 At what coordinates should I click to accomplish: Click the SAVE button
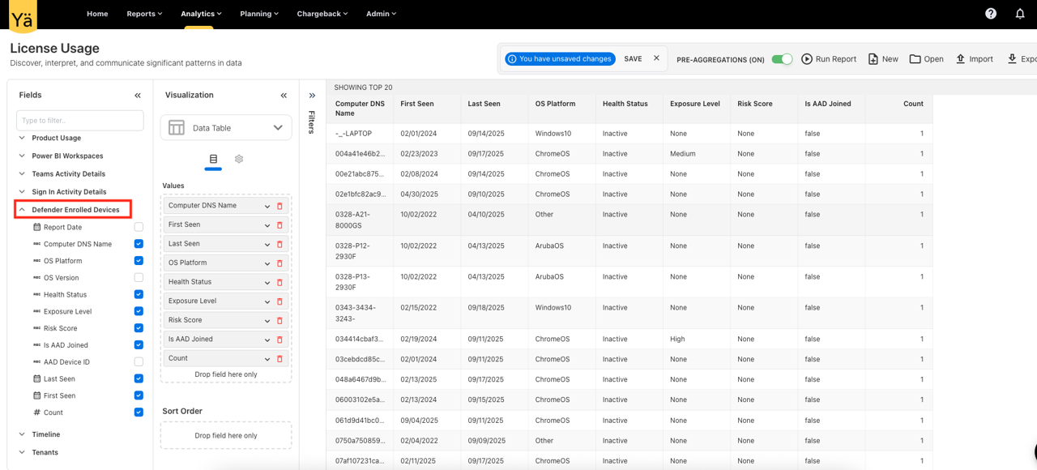[634, 58]
